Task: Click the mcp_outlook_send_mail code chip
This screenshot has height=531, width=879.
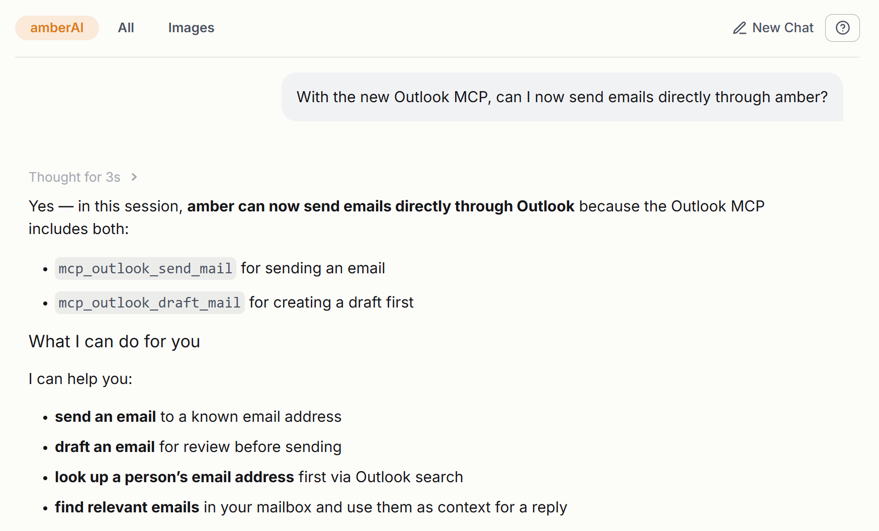Action: coord(145,268)
